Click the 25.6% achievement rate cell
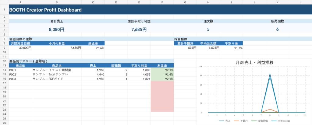 point(93,48)
